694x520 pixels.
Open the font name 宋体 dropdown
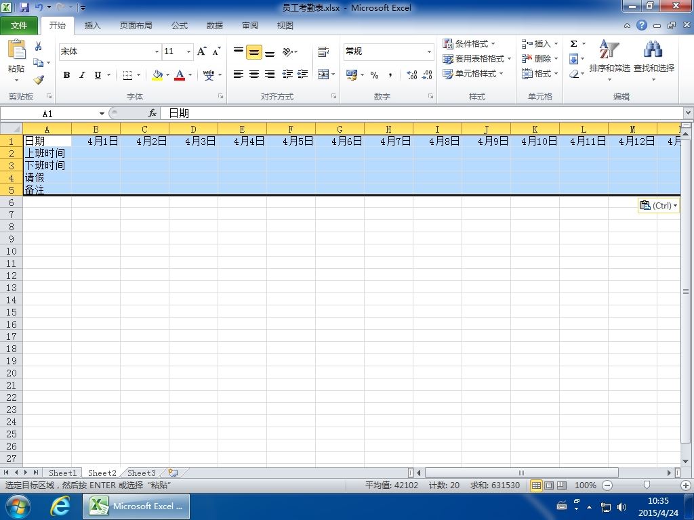pos(157,51)
